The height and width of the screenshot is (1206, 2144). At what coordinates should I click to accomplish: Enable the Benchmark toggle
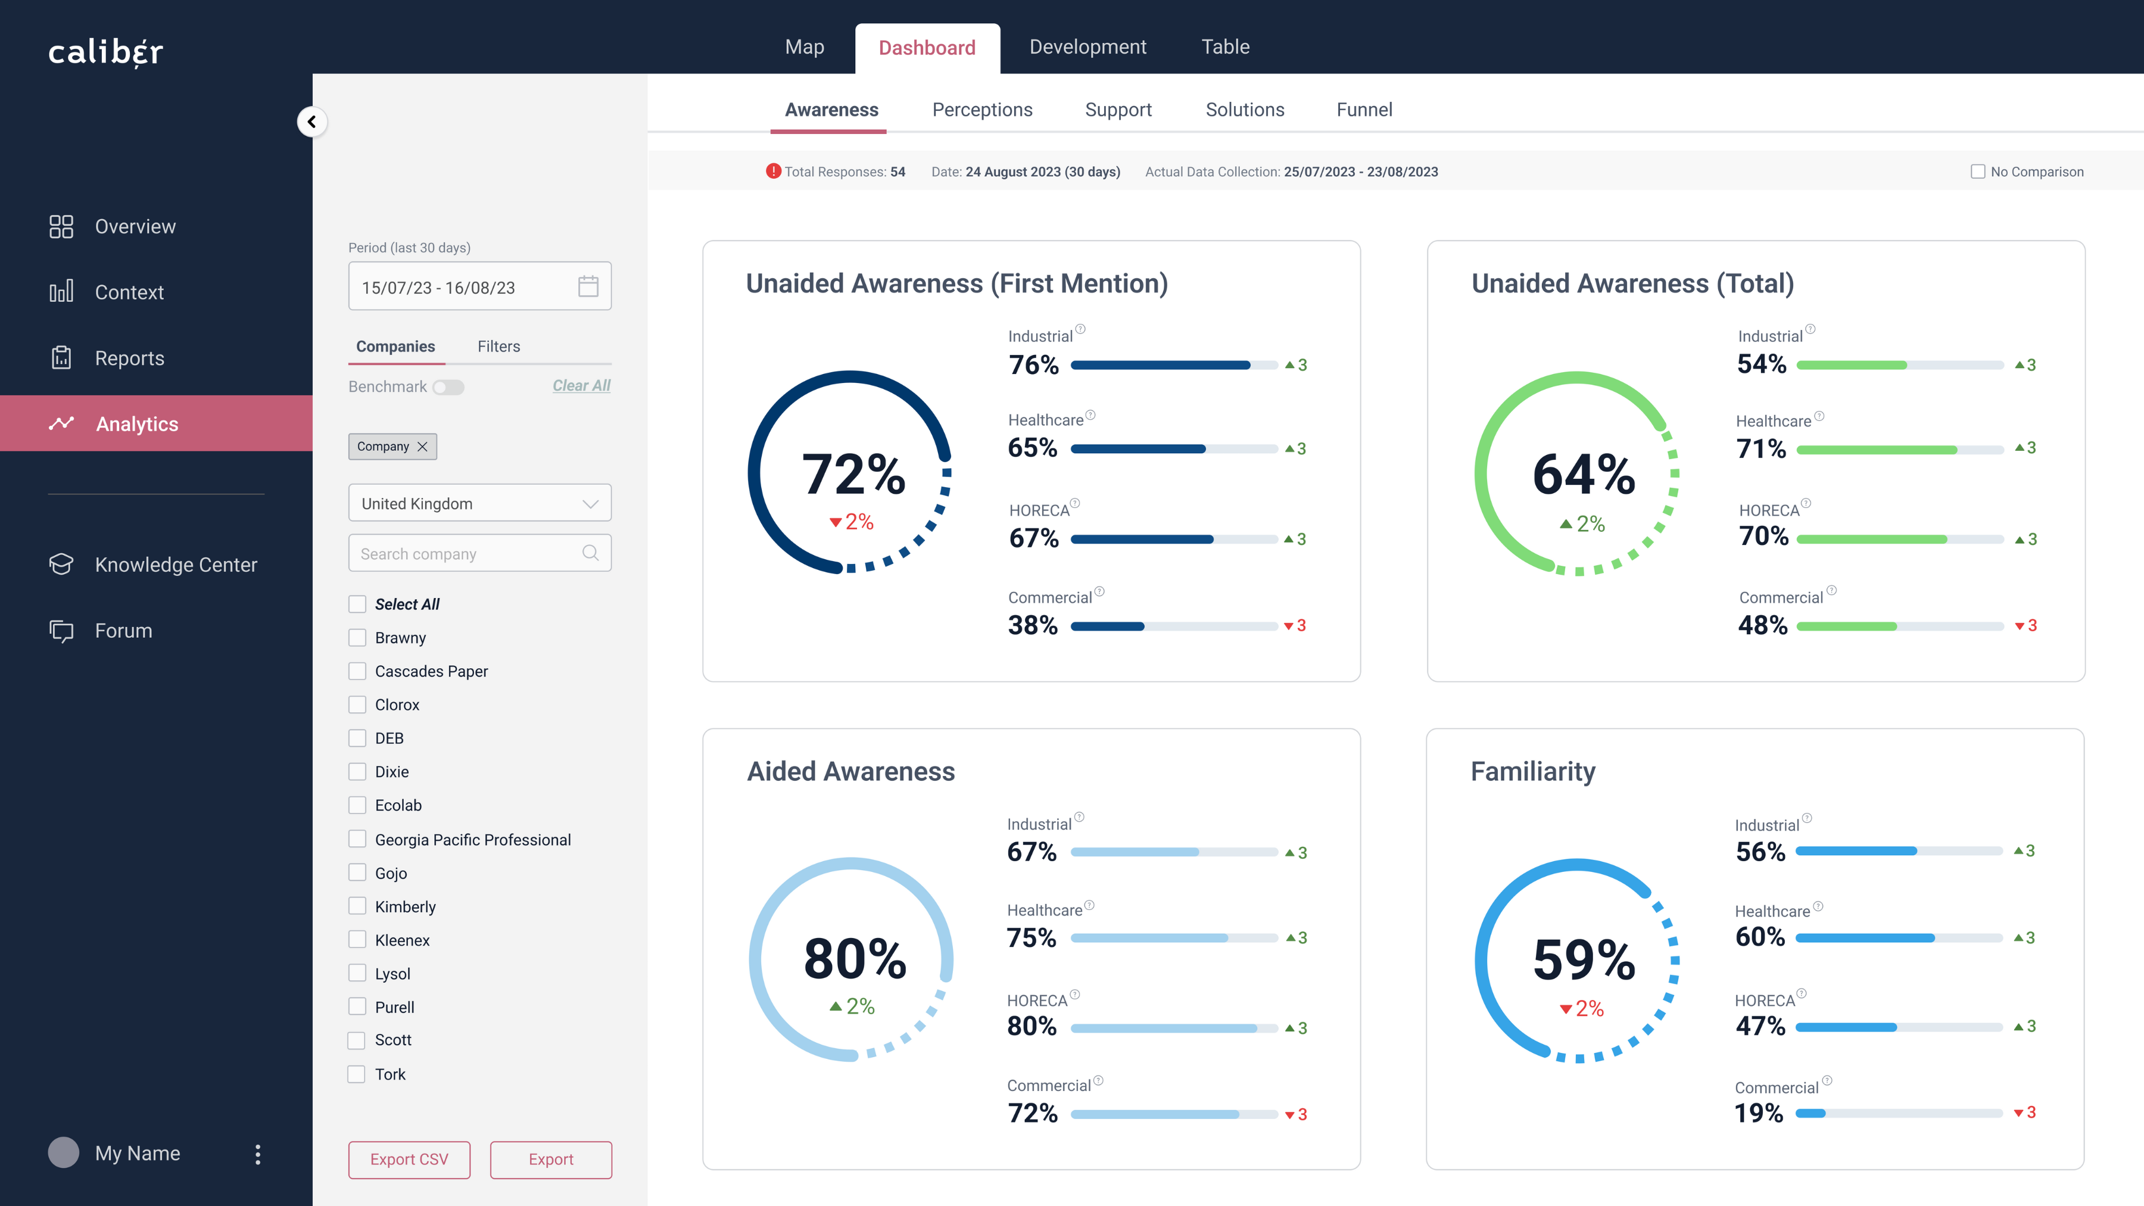pos(448,387)
